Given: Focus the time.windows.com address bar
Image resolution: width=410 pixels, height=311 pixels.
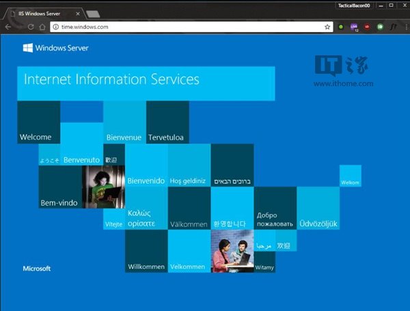Looking at the screenshot, I should click(x=191, y=27).
